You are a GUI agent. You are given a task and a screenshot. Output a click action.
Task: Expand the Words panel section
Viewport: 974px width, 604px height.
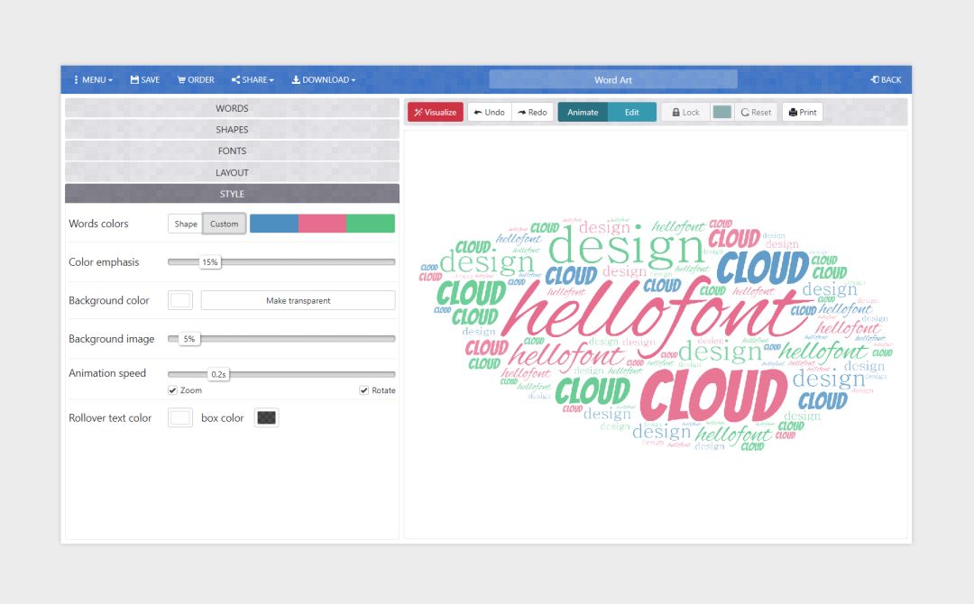pos(232,108)
